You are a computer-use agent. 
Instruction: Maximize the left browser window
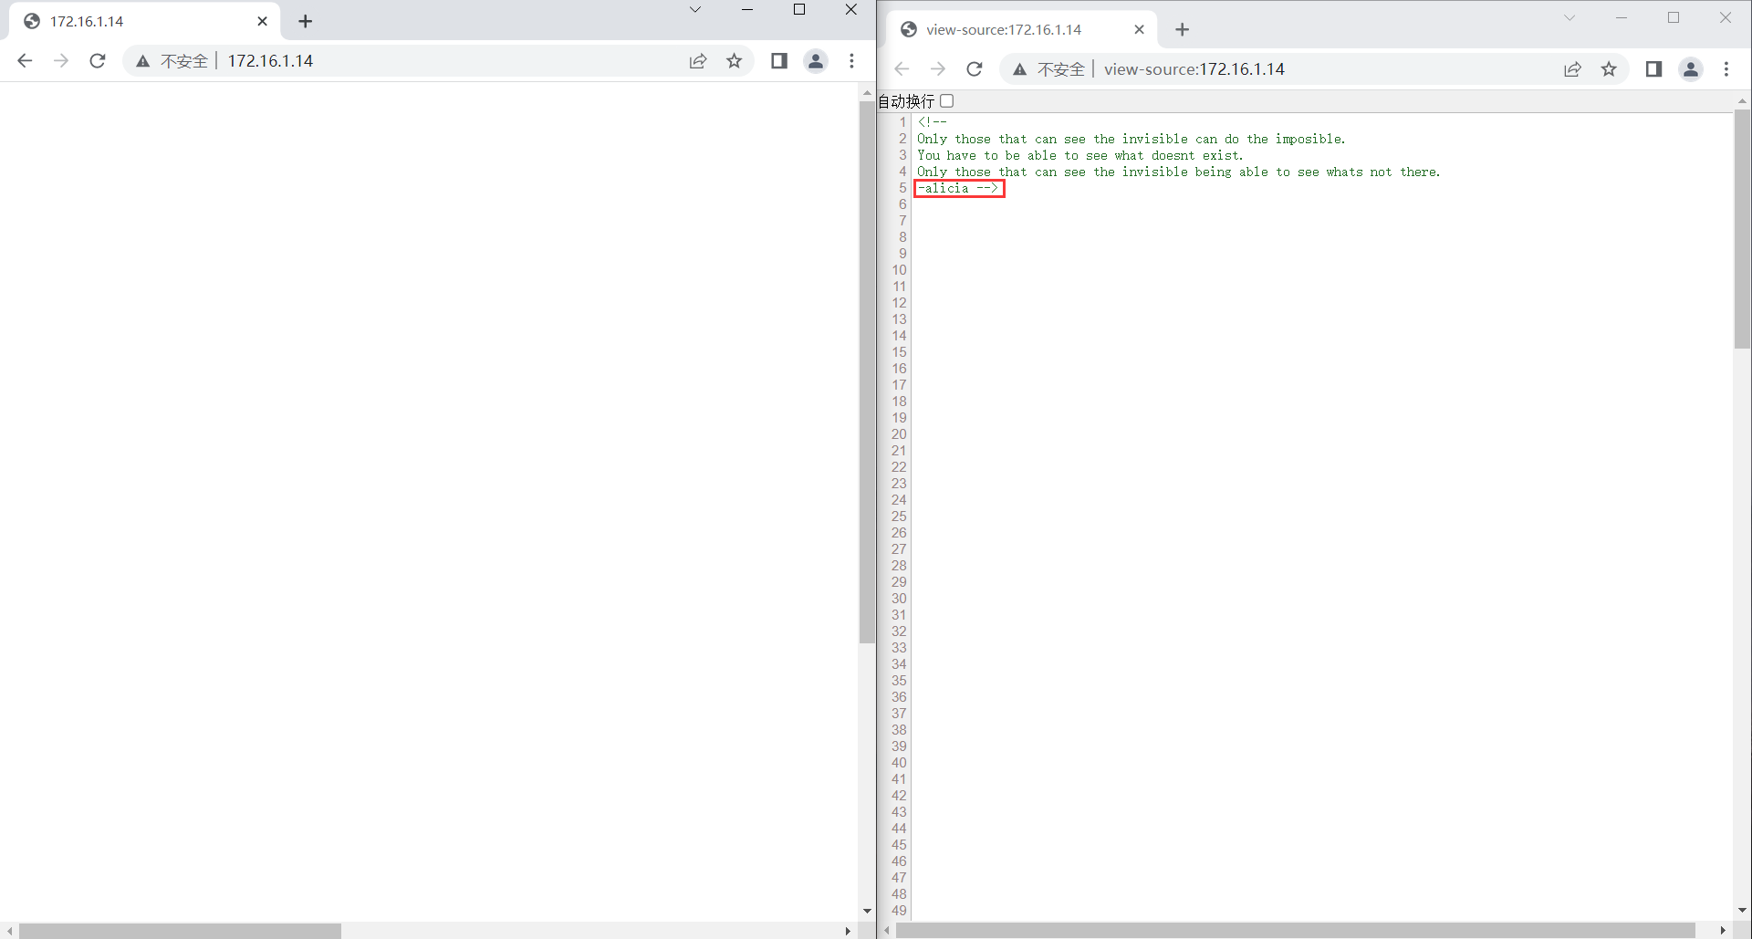(799, 10)
